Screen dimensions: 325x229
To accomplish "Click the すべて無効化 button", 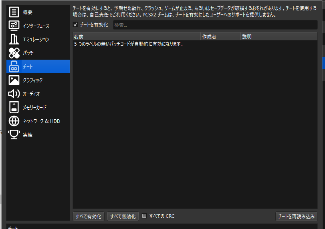I will [123, 216].
